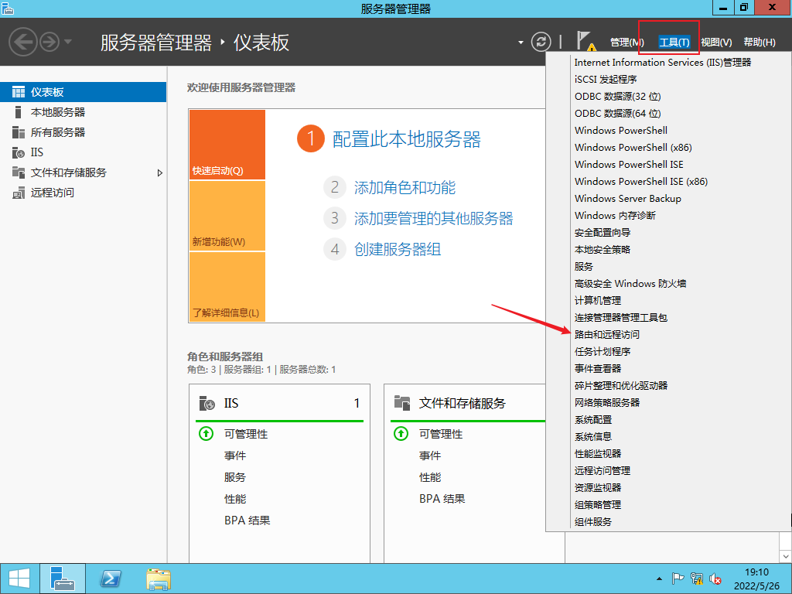Show hidden tray icons arrow
Screen dimensions: 792x594
click(659, 579)
